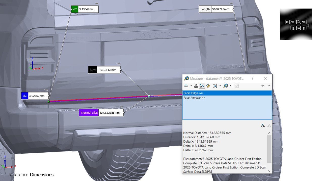Click the blue dZ callout label
The width and height of the screenshot is (323, 181).
25,96
